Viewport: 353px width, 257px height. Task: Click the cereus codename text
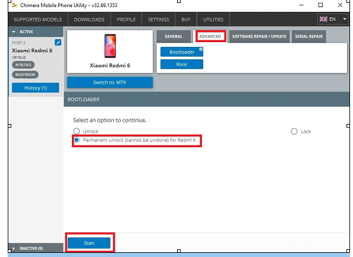pyautogui.click(x=18, y=58)
